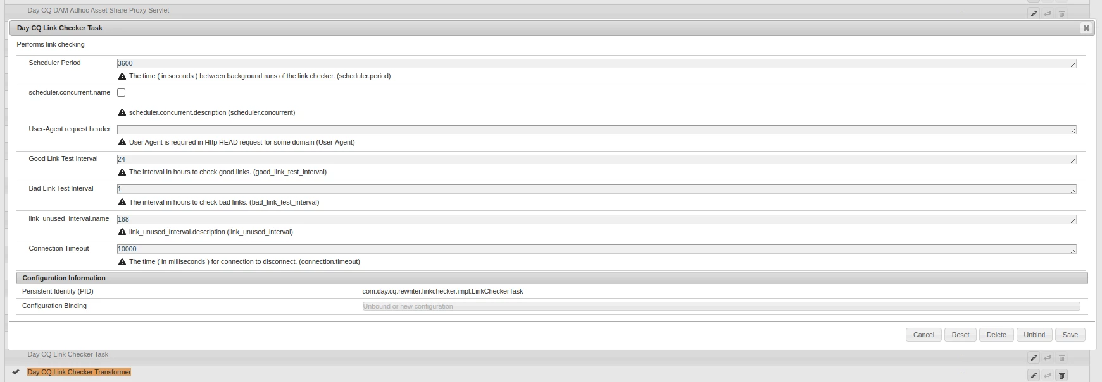Screen dimensions: 1102x382
Task: Cancel the configuration dialog
Action: pyautogui.click(x=924, y=335)
